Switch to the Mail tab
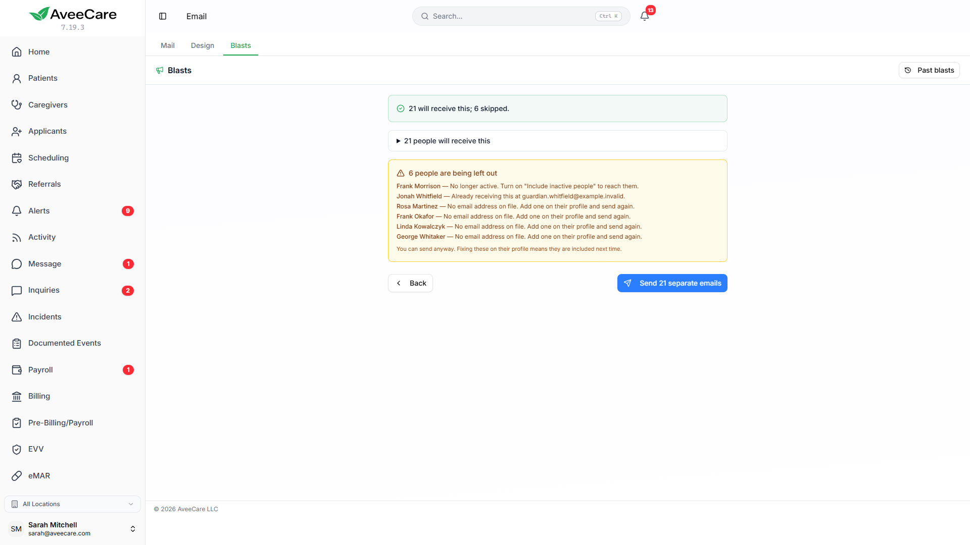This screenshot has width=970, height=545. (168, 45)
